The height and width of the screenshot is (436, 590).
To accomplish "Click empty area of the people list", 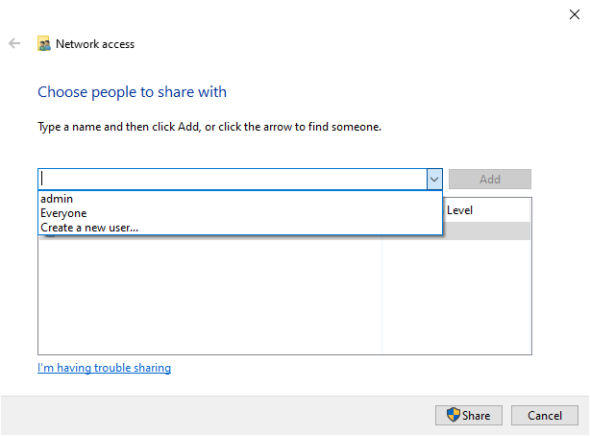I will (x=209, y=298).
